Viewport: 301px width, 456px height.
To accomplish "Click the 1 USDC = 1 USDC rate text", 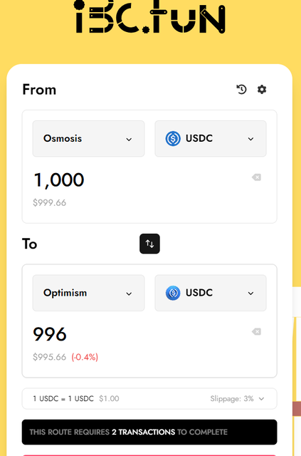I will tap(63, 399).
